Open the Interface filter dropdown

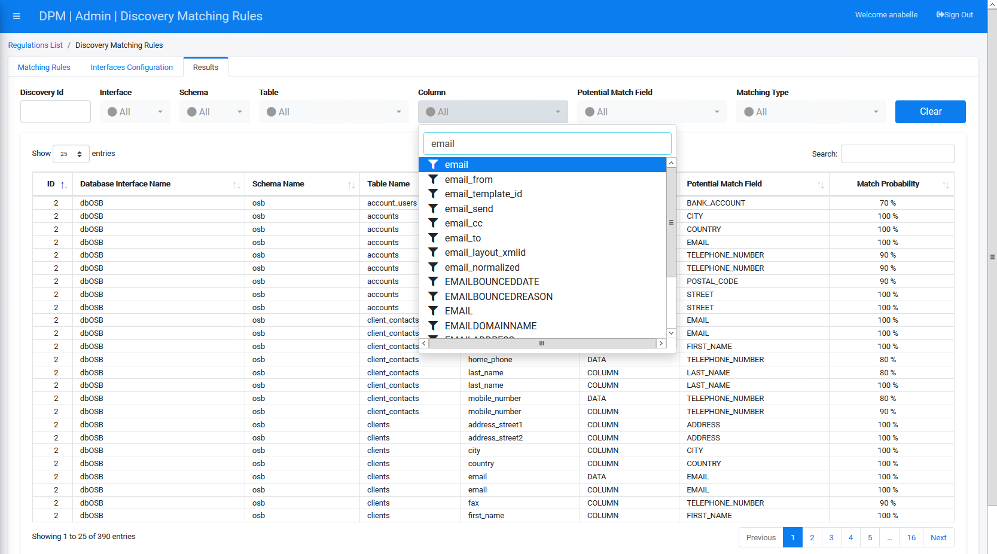coord(135,112)
